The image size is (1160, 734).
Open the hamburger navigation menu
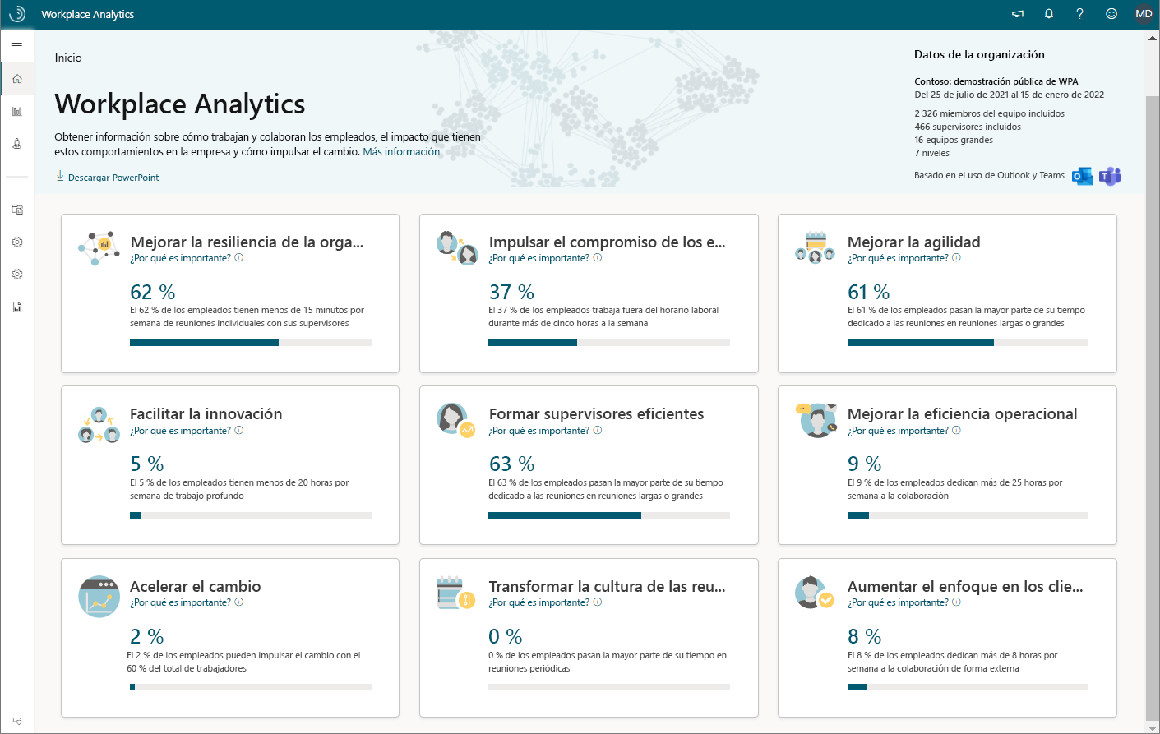16,46
